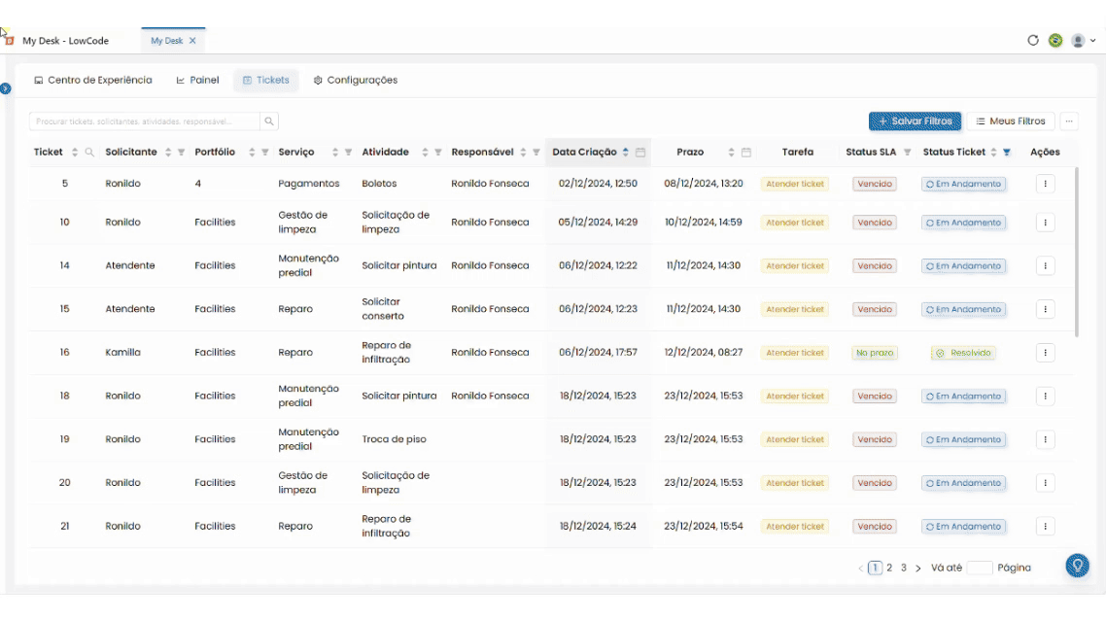Switch to the Painel tab
The height and width of the screenshot is (622, 1106).
tap(197, 81)
